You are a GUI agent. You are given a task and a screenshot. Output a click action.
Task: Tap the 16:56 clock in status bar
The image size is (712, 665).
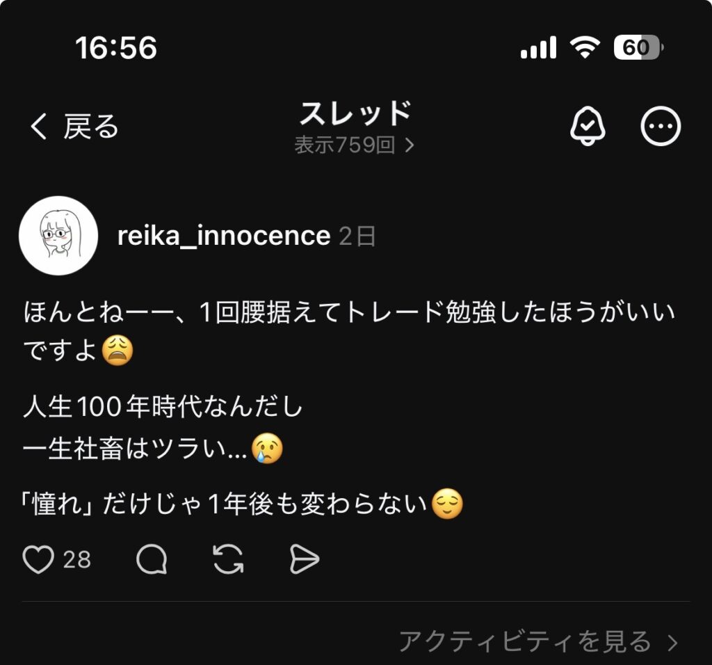tap(116, 47)
